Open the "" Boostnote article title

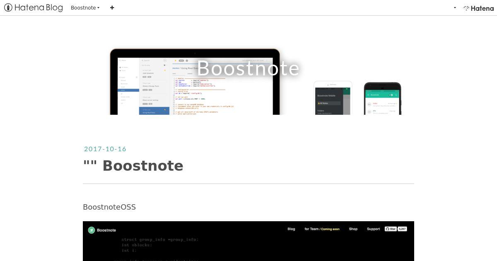tap(133, 166)
